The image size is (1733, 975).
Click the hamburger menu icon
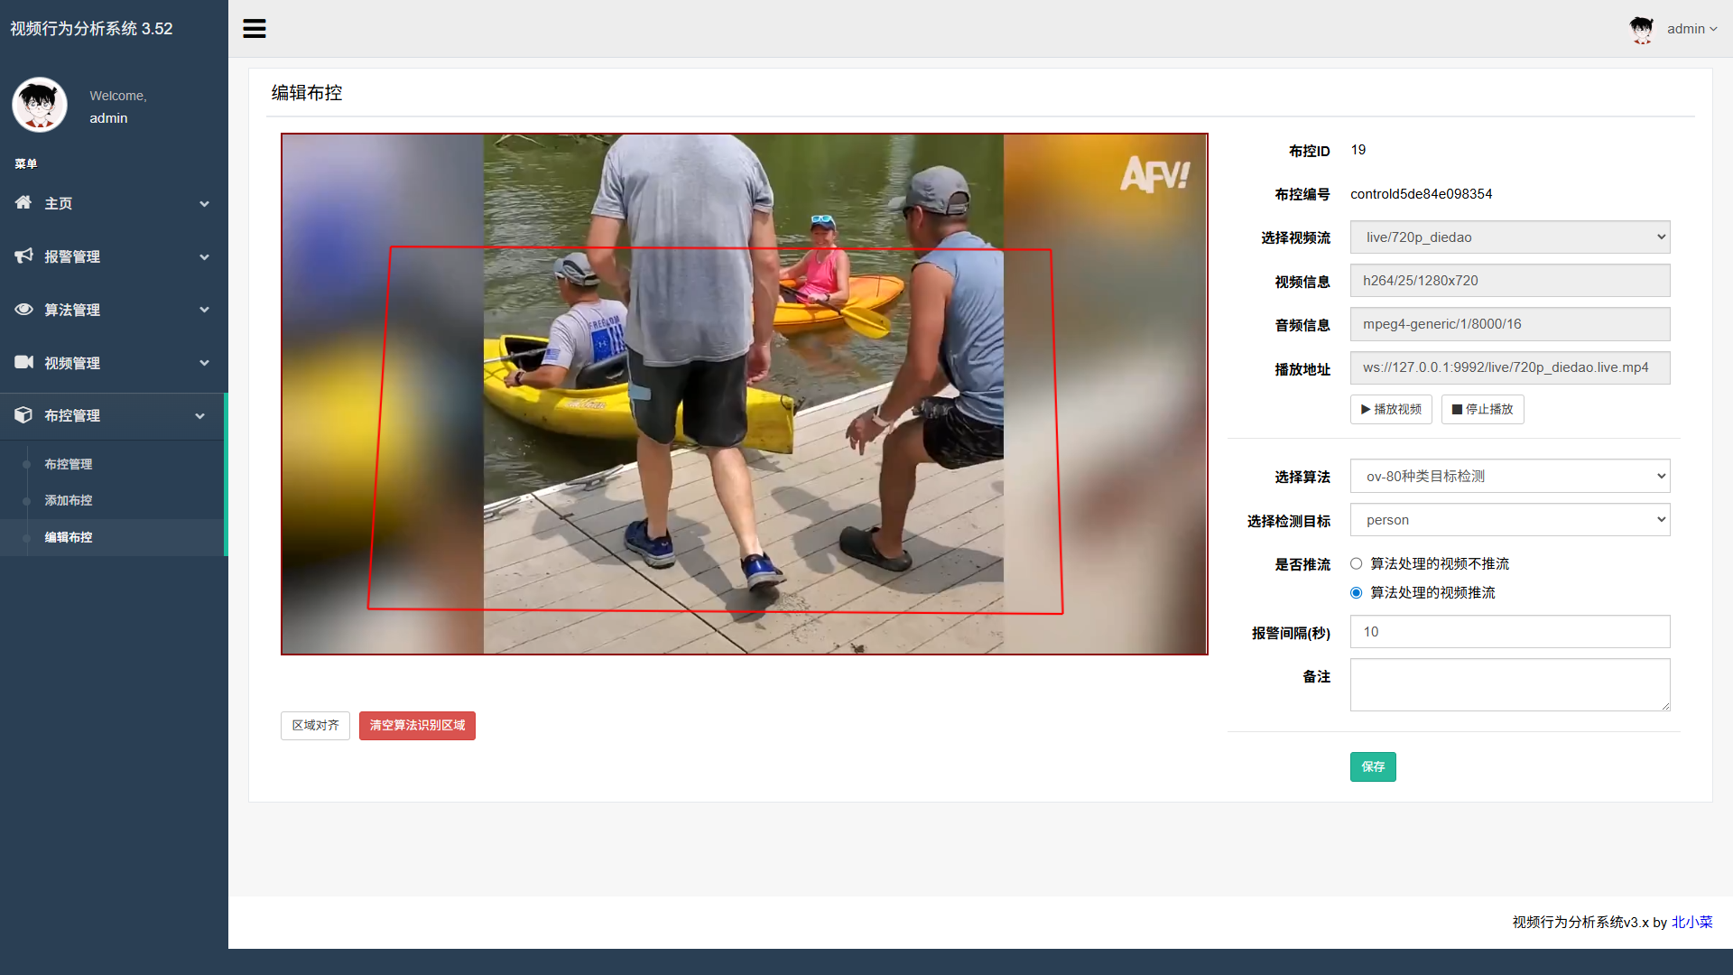click(255, 29)
